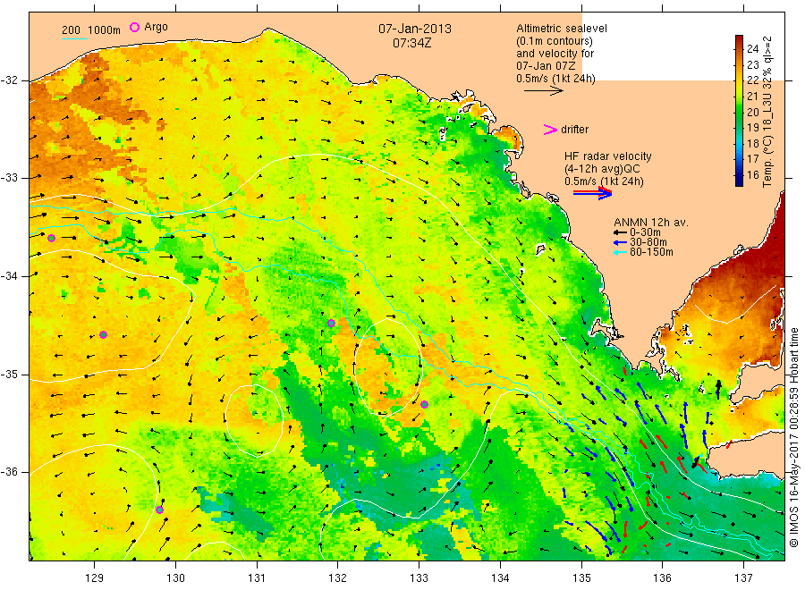Click the magenta Argo circle in the legend

pyautogui.click(x=134, y=27)
